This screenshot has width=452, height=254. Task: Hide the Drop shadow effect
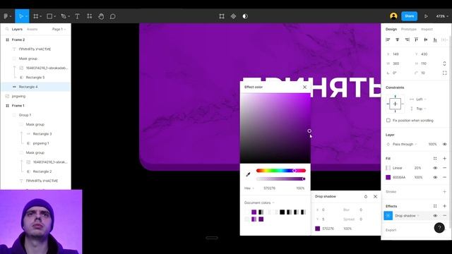pos(435,216)
